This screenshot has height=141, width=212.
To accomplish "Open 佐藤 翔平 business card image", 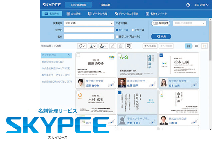I will pyautogui.click(x=137, y=65).
